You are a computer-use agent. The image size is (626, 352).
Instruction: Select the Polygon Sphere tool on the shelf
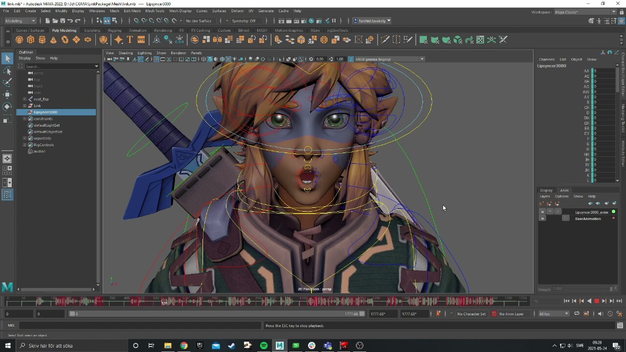coord(19,40)
